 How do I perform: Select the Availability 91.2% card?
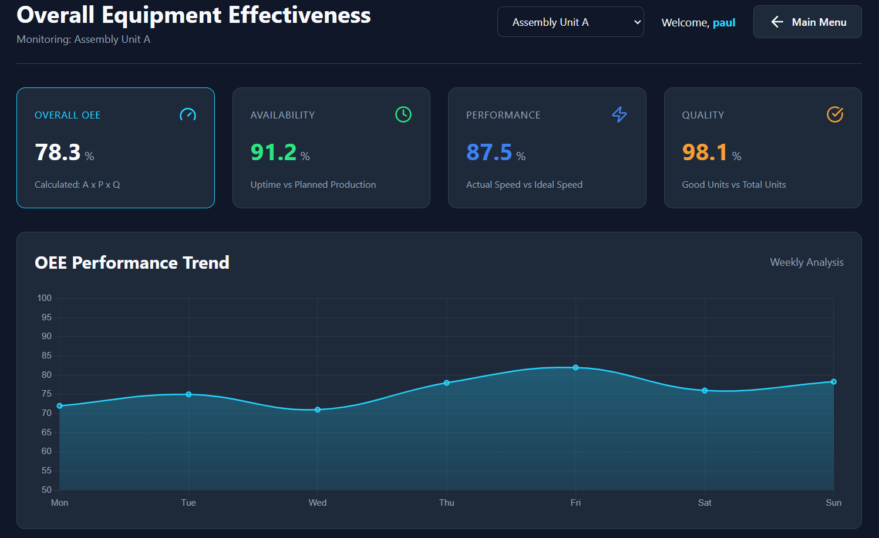pyautogui.click(x=331, y=148)
